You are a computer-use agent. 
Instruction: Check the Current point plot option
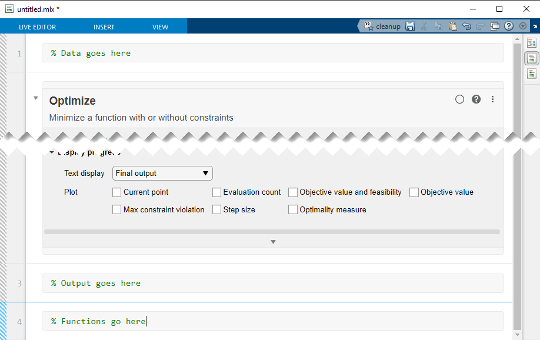pos(116,192)
